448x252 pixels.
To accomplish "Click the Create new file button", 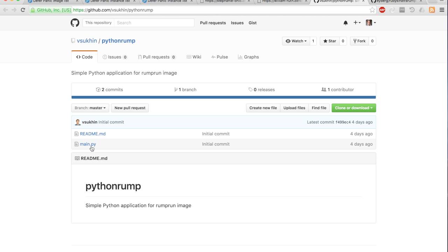I will (263, 108).
